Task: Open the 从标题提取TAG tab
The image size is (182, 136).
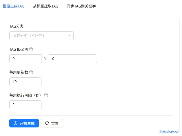Action: point(45,6)
